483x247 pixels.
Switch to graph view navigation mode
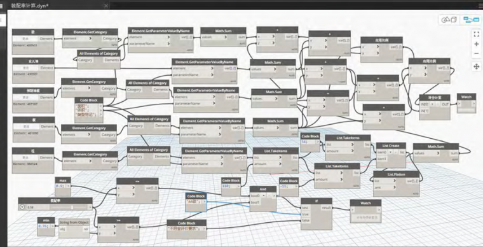pos(472,20)
